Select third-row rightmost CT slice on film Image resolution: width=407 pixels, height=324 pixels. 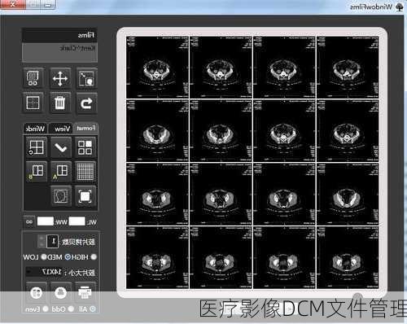click(348, 194)
